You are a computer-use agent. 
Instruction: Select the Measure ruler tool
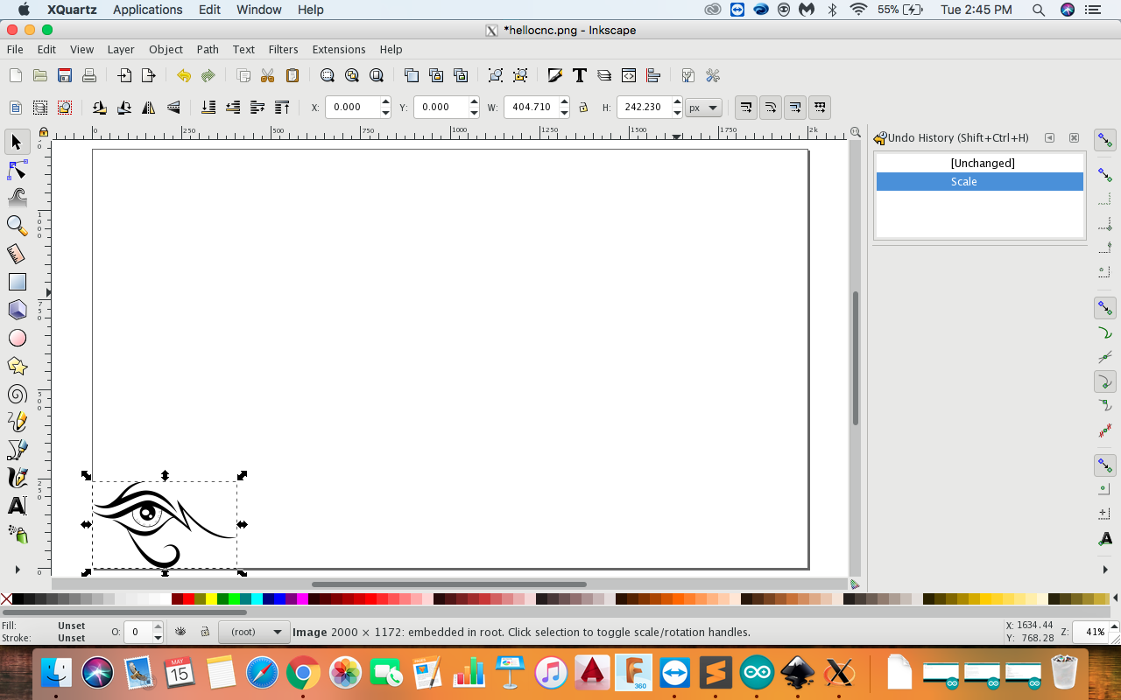[x=17, y=254]
